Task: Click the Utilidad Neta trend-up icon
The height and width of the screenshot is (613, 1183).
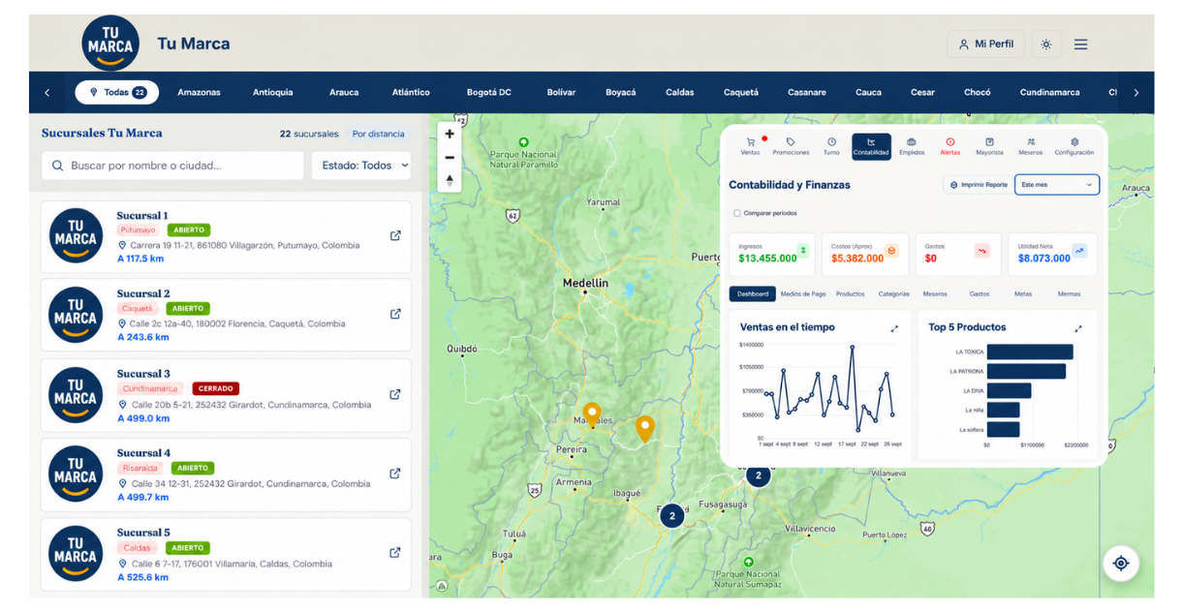Action: point(1080,251)
